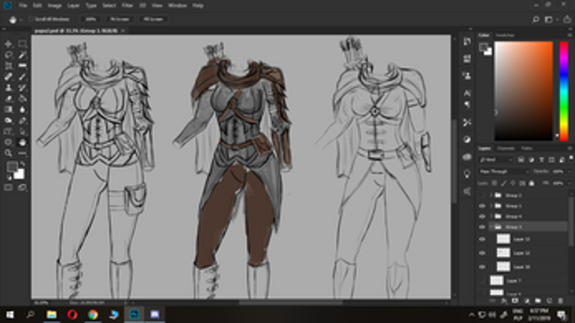Select the Hand tool
Image resolution: width=575 pixels, height=323 pixels.
[23, 142]
